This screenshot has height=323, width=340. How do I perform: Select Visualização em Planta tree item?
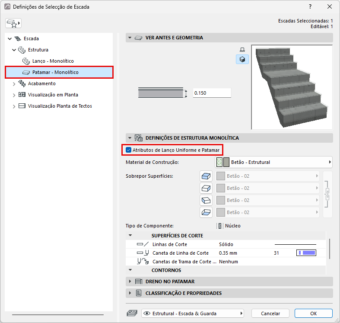pyautogui.click(x=53, y=95)
